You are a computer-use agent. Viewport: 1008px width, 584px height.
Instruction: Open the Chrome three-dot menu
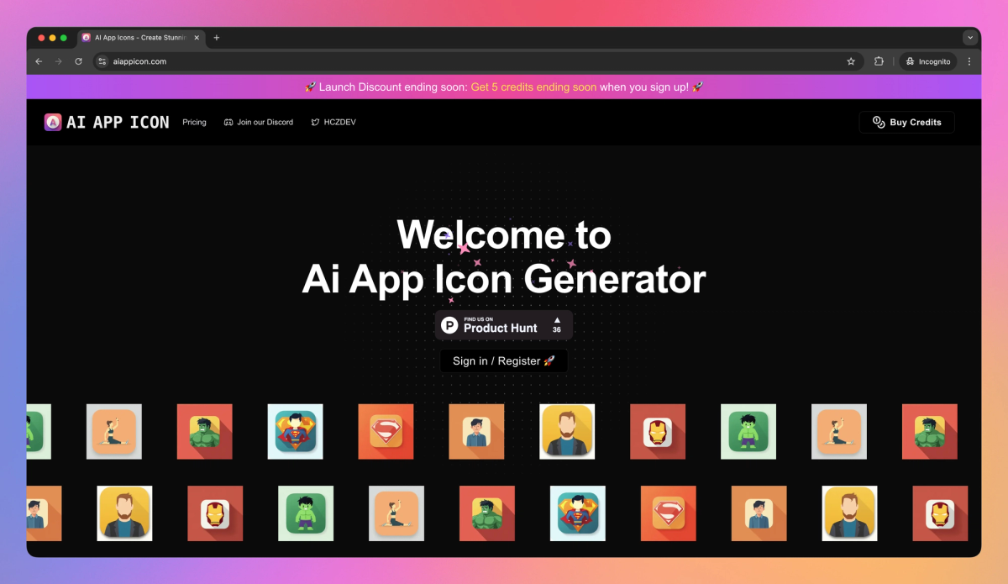pos(969,61)
